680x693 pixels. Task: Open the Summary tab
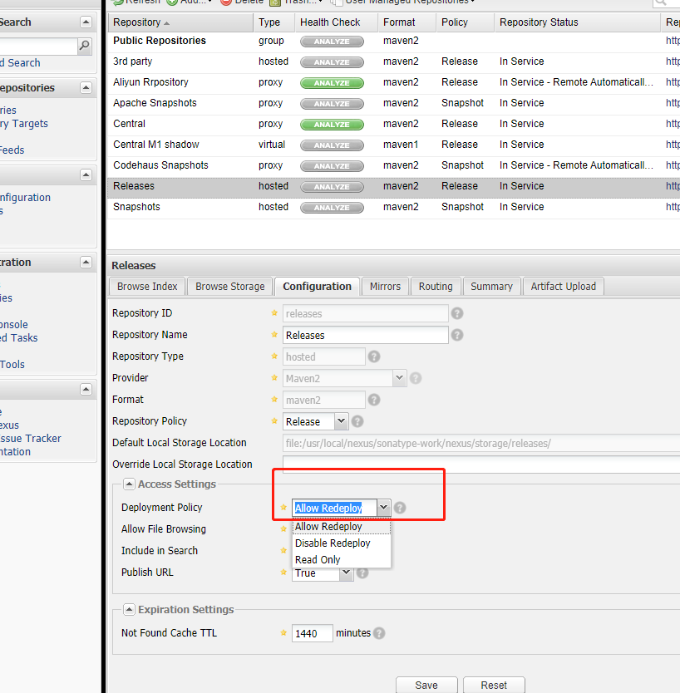coord(491,287)
